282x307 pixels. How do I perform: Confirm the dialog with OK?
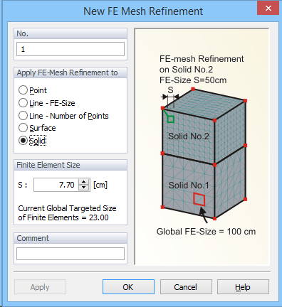point(128,287)
